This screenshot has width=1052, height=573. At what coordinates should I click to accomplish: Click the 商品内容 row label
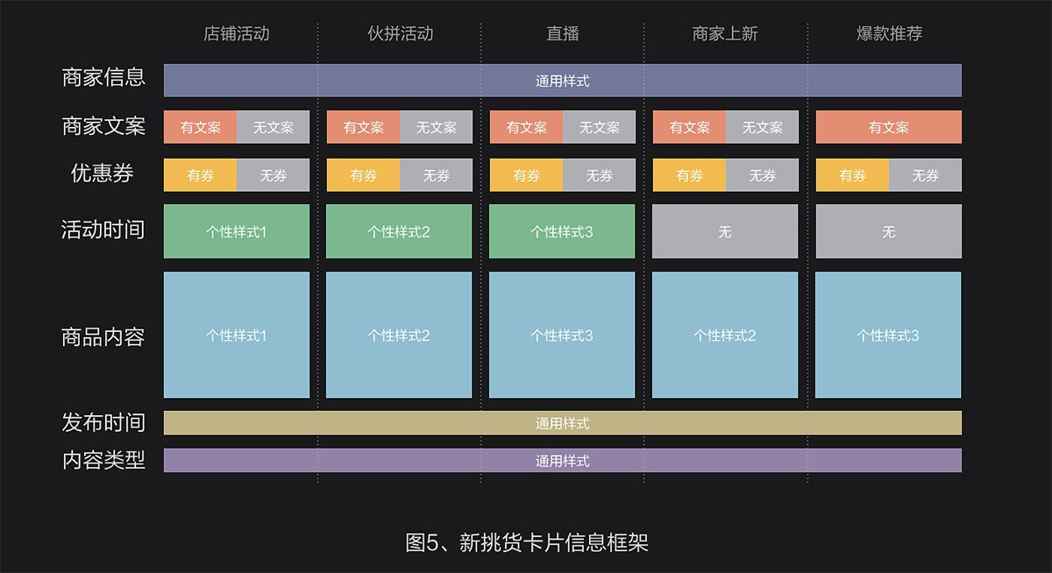click(103, 336)
